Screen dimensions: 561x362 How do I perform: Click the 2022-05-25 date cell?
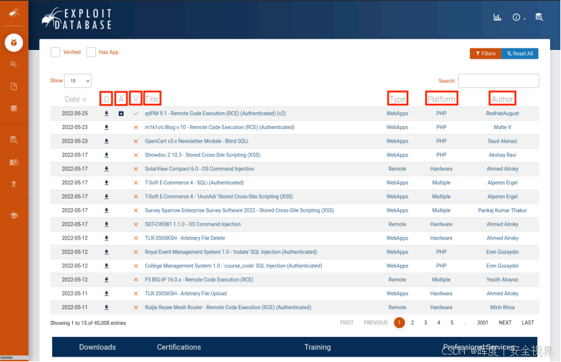[x=74, y=113]
